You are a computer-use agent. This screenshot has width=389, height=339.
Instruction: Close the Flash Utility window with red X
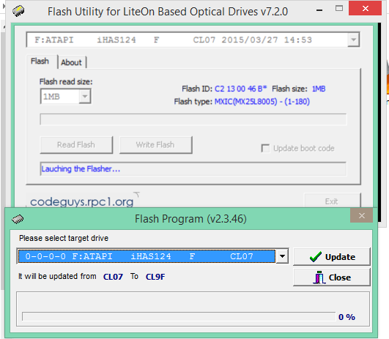point(365,9)
